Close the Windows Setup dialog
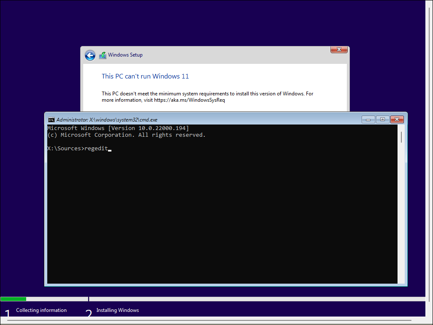Viewport: 433px width, 325px height. 339,49
